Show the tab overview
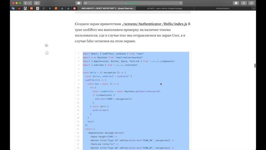266x150 pixels. coord(251,3)
